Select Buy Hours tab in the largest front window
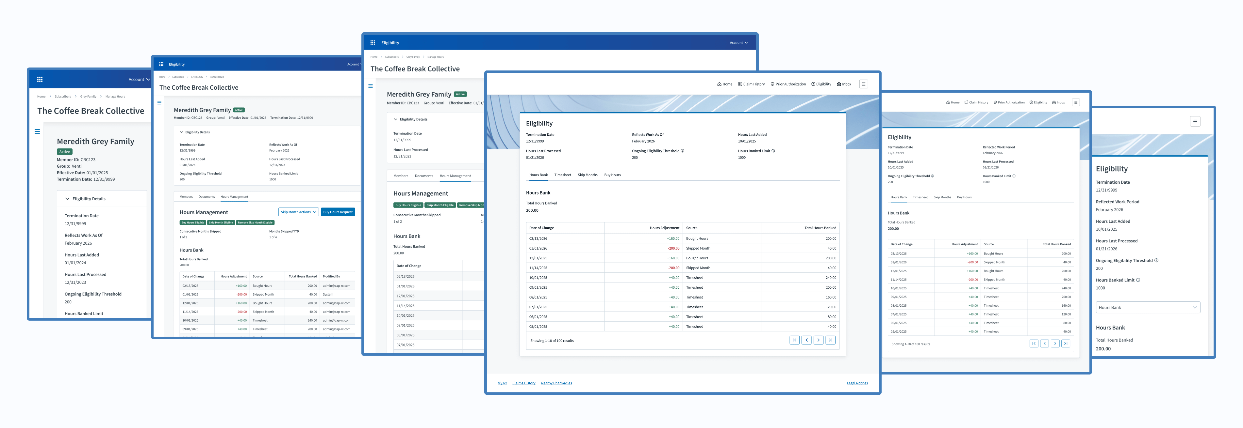 click(x=612, y=175)
